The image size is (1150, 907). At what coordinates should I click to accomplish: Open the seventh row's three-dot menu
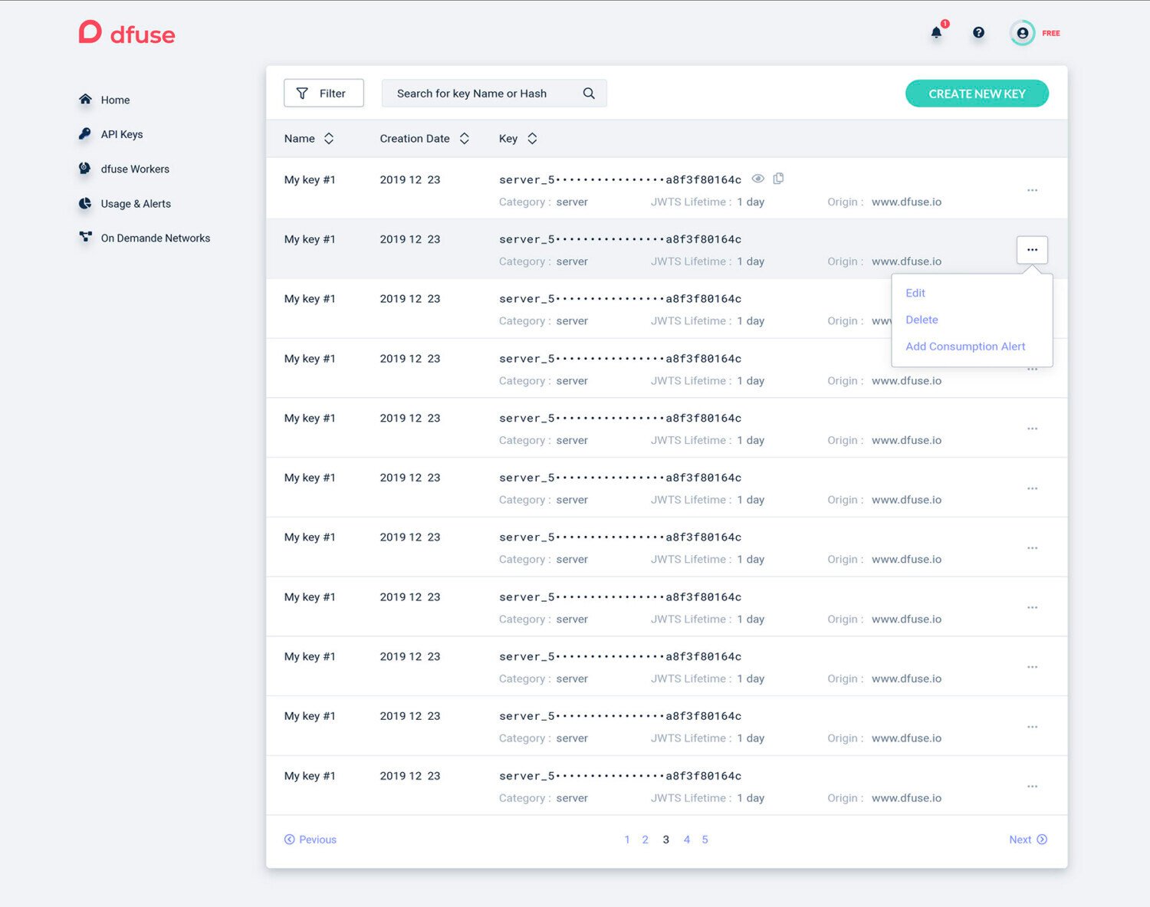[x=1032, y=548]
